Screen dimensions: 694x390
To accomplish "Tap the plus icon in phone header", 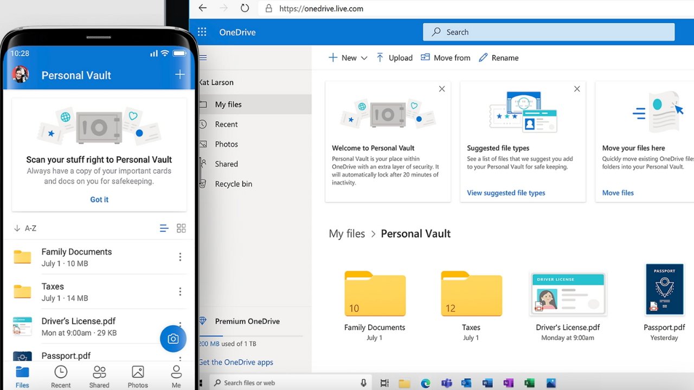I will point(180,75).
